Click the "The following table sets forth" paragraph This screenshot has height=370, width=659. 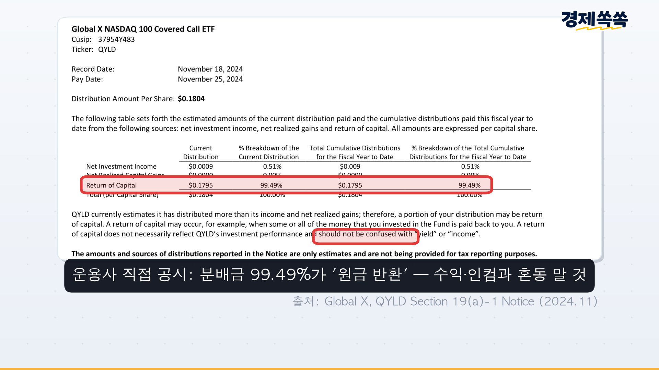(304, 124)
